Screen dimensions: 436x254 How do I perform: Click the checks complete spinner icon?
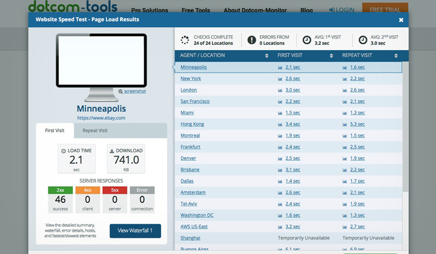(x=185, y=40)
